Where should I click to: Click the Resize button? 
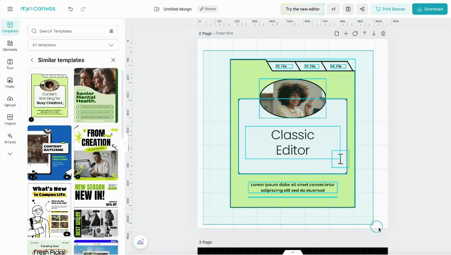pos(208,9)
